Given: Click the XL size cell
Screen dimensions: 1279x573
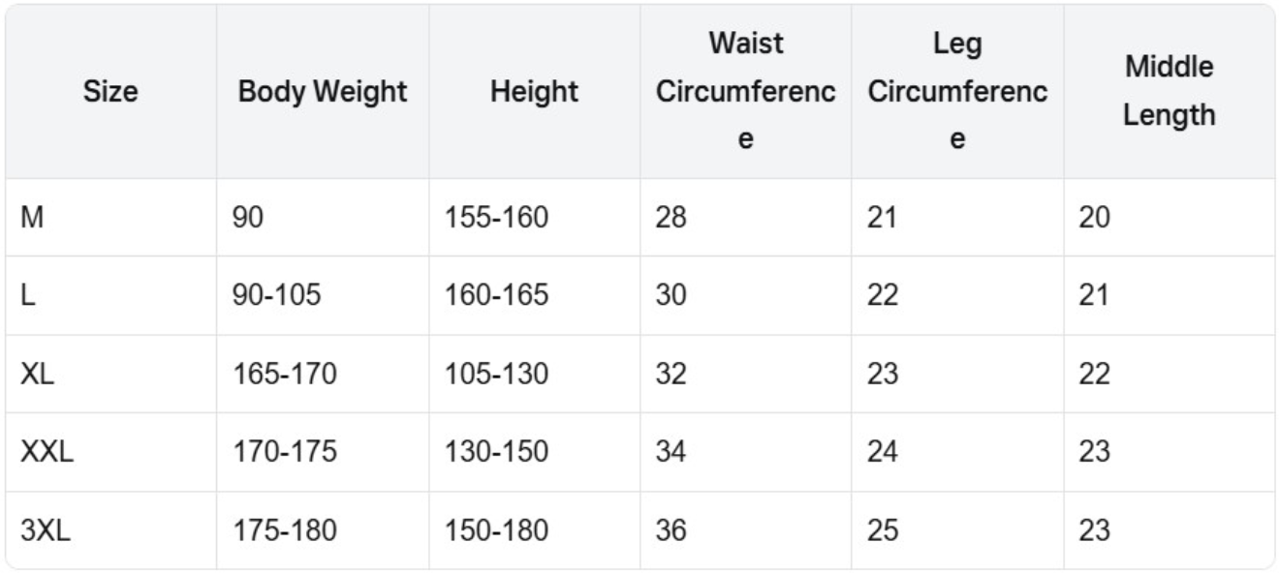Looking at the screenshot, I should tap(38, 375).
